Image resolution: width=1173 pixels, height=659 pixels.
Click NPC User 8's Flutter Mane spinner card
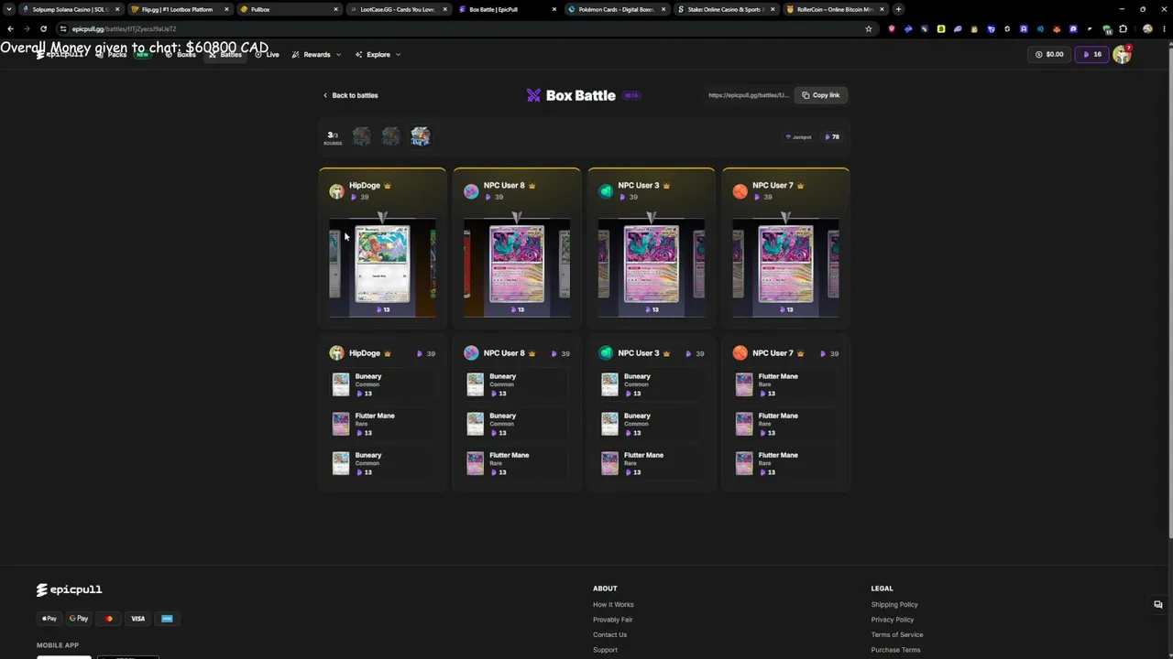(x=517, y=265)
